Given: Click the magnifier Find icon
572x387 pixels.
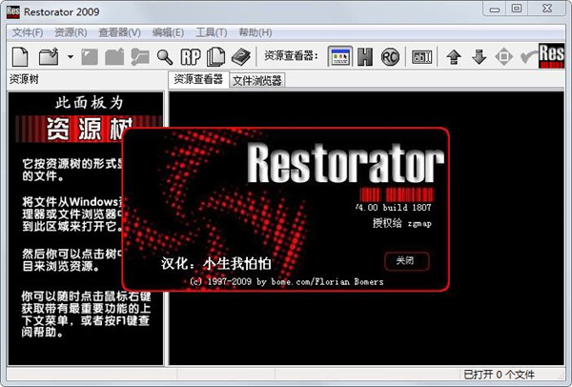Looking at the screenshot, I should point(165,56).
